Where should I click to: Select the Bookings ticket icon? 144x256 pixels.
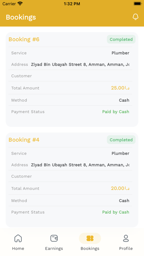pos(90,238)
